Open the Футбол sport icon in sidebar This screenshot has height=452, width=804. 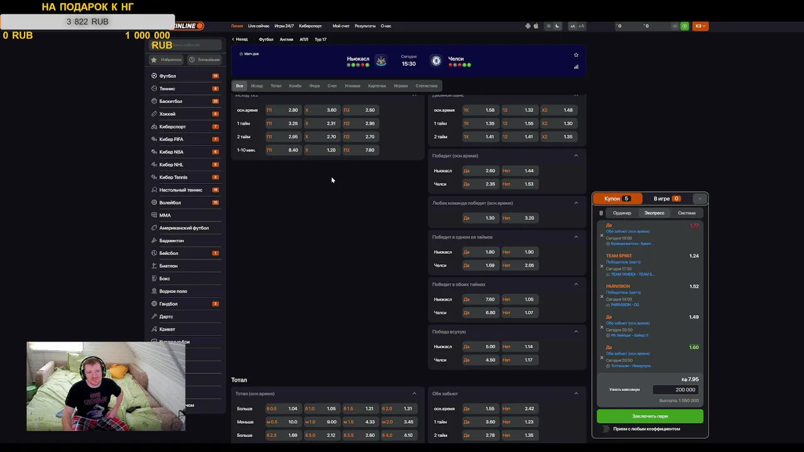coord(154,76)
